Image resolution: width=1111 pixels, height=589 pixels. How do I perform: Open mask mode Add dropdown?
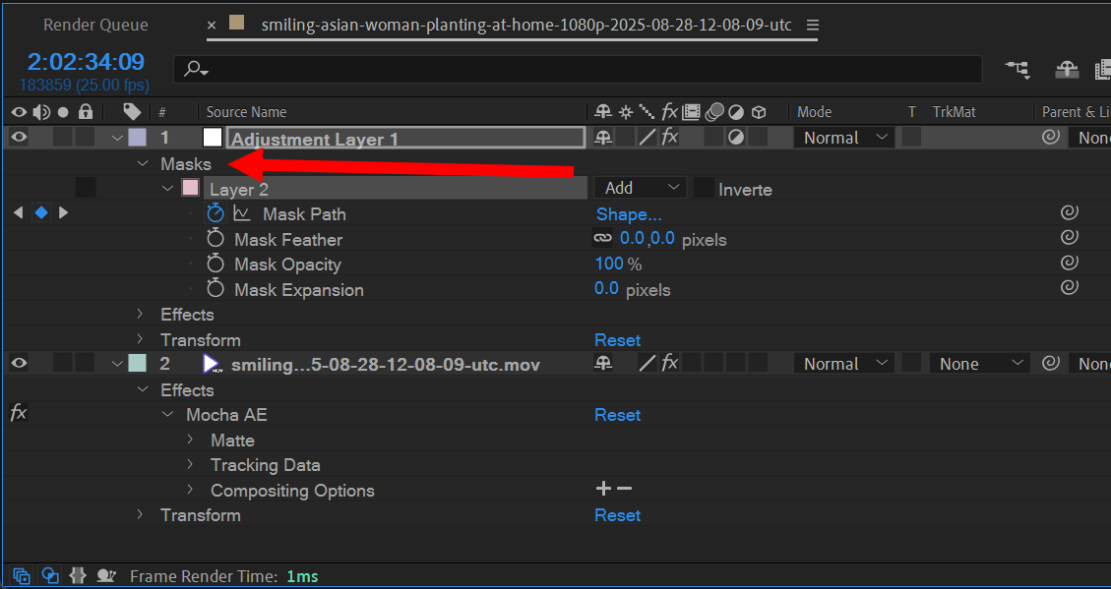[x=641, y=188]
